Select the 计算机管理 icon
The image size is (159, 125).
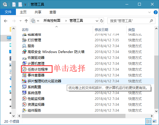(24, 63)
